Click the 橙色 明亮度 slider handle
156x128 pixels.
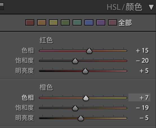pyautogui.click(x=81, y=118)
